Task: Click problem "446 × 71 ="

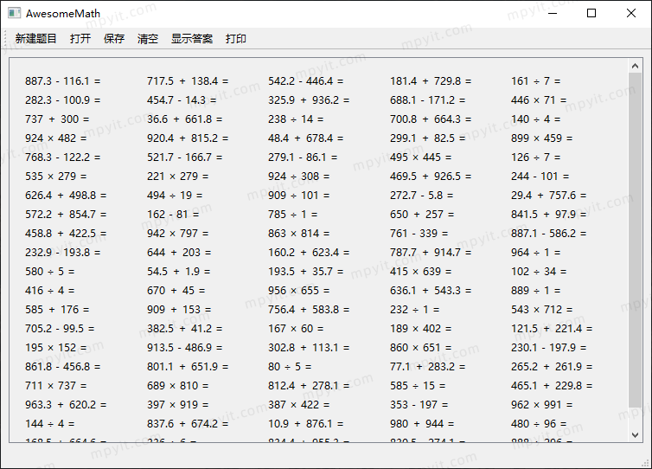Action: pyautogui.click(x=539, y=100)
